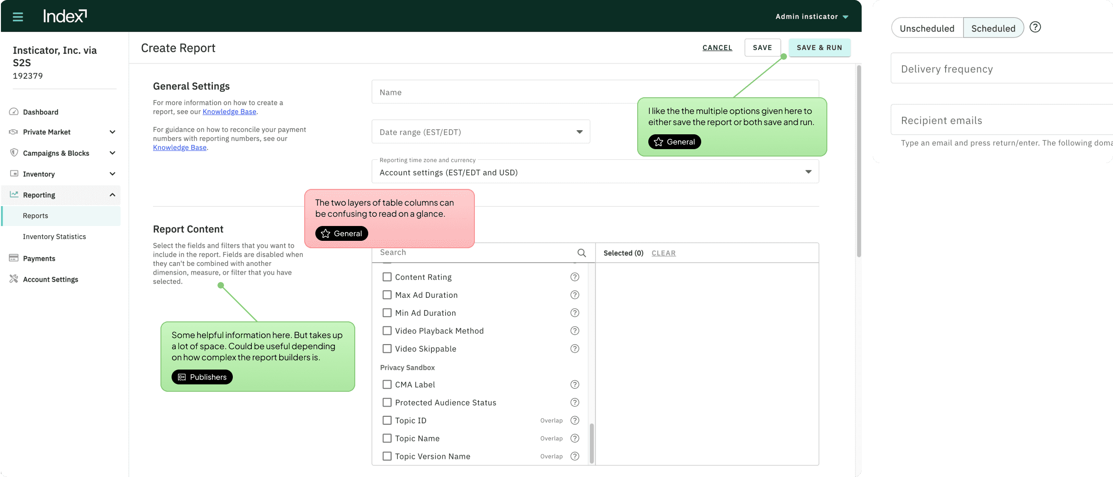Viewport: 1113px width, 477px height.
Task: Check the Content Rating checkbox
Action: (387, 277)
